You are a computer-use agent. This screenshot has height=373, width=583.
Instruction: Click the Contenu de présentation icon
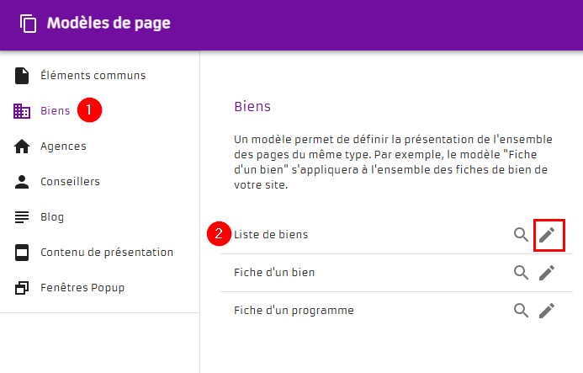[x=23, y=253]
